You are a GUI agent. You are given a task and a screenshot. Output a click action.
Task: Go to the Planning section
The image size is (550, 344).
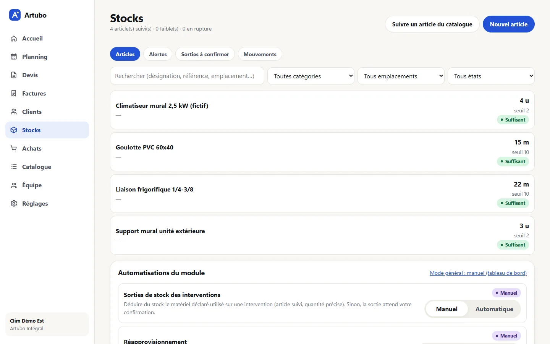point(47,57)
